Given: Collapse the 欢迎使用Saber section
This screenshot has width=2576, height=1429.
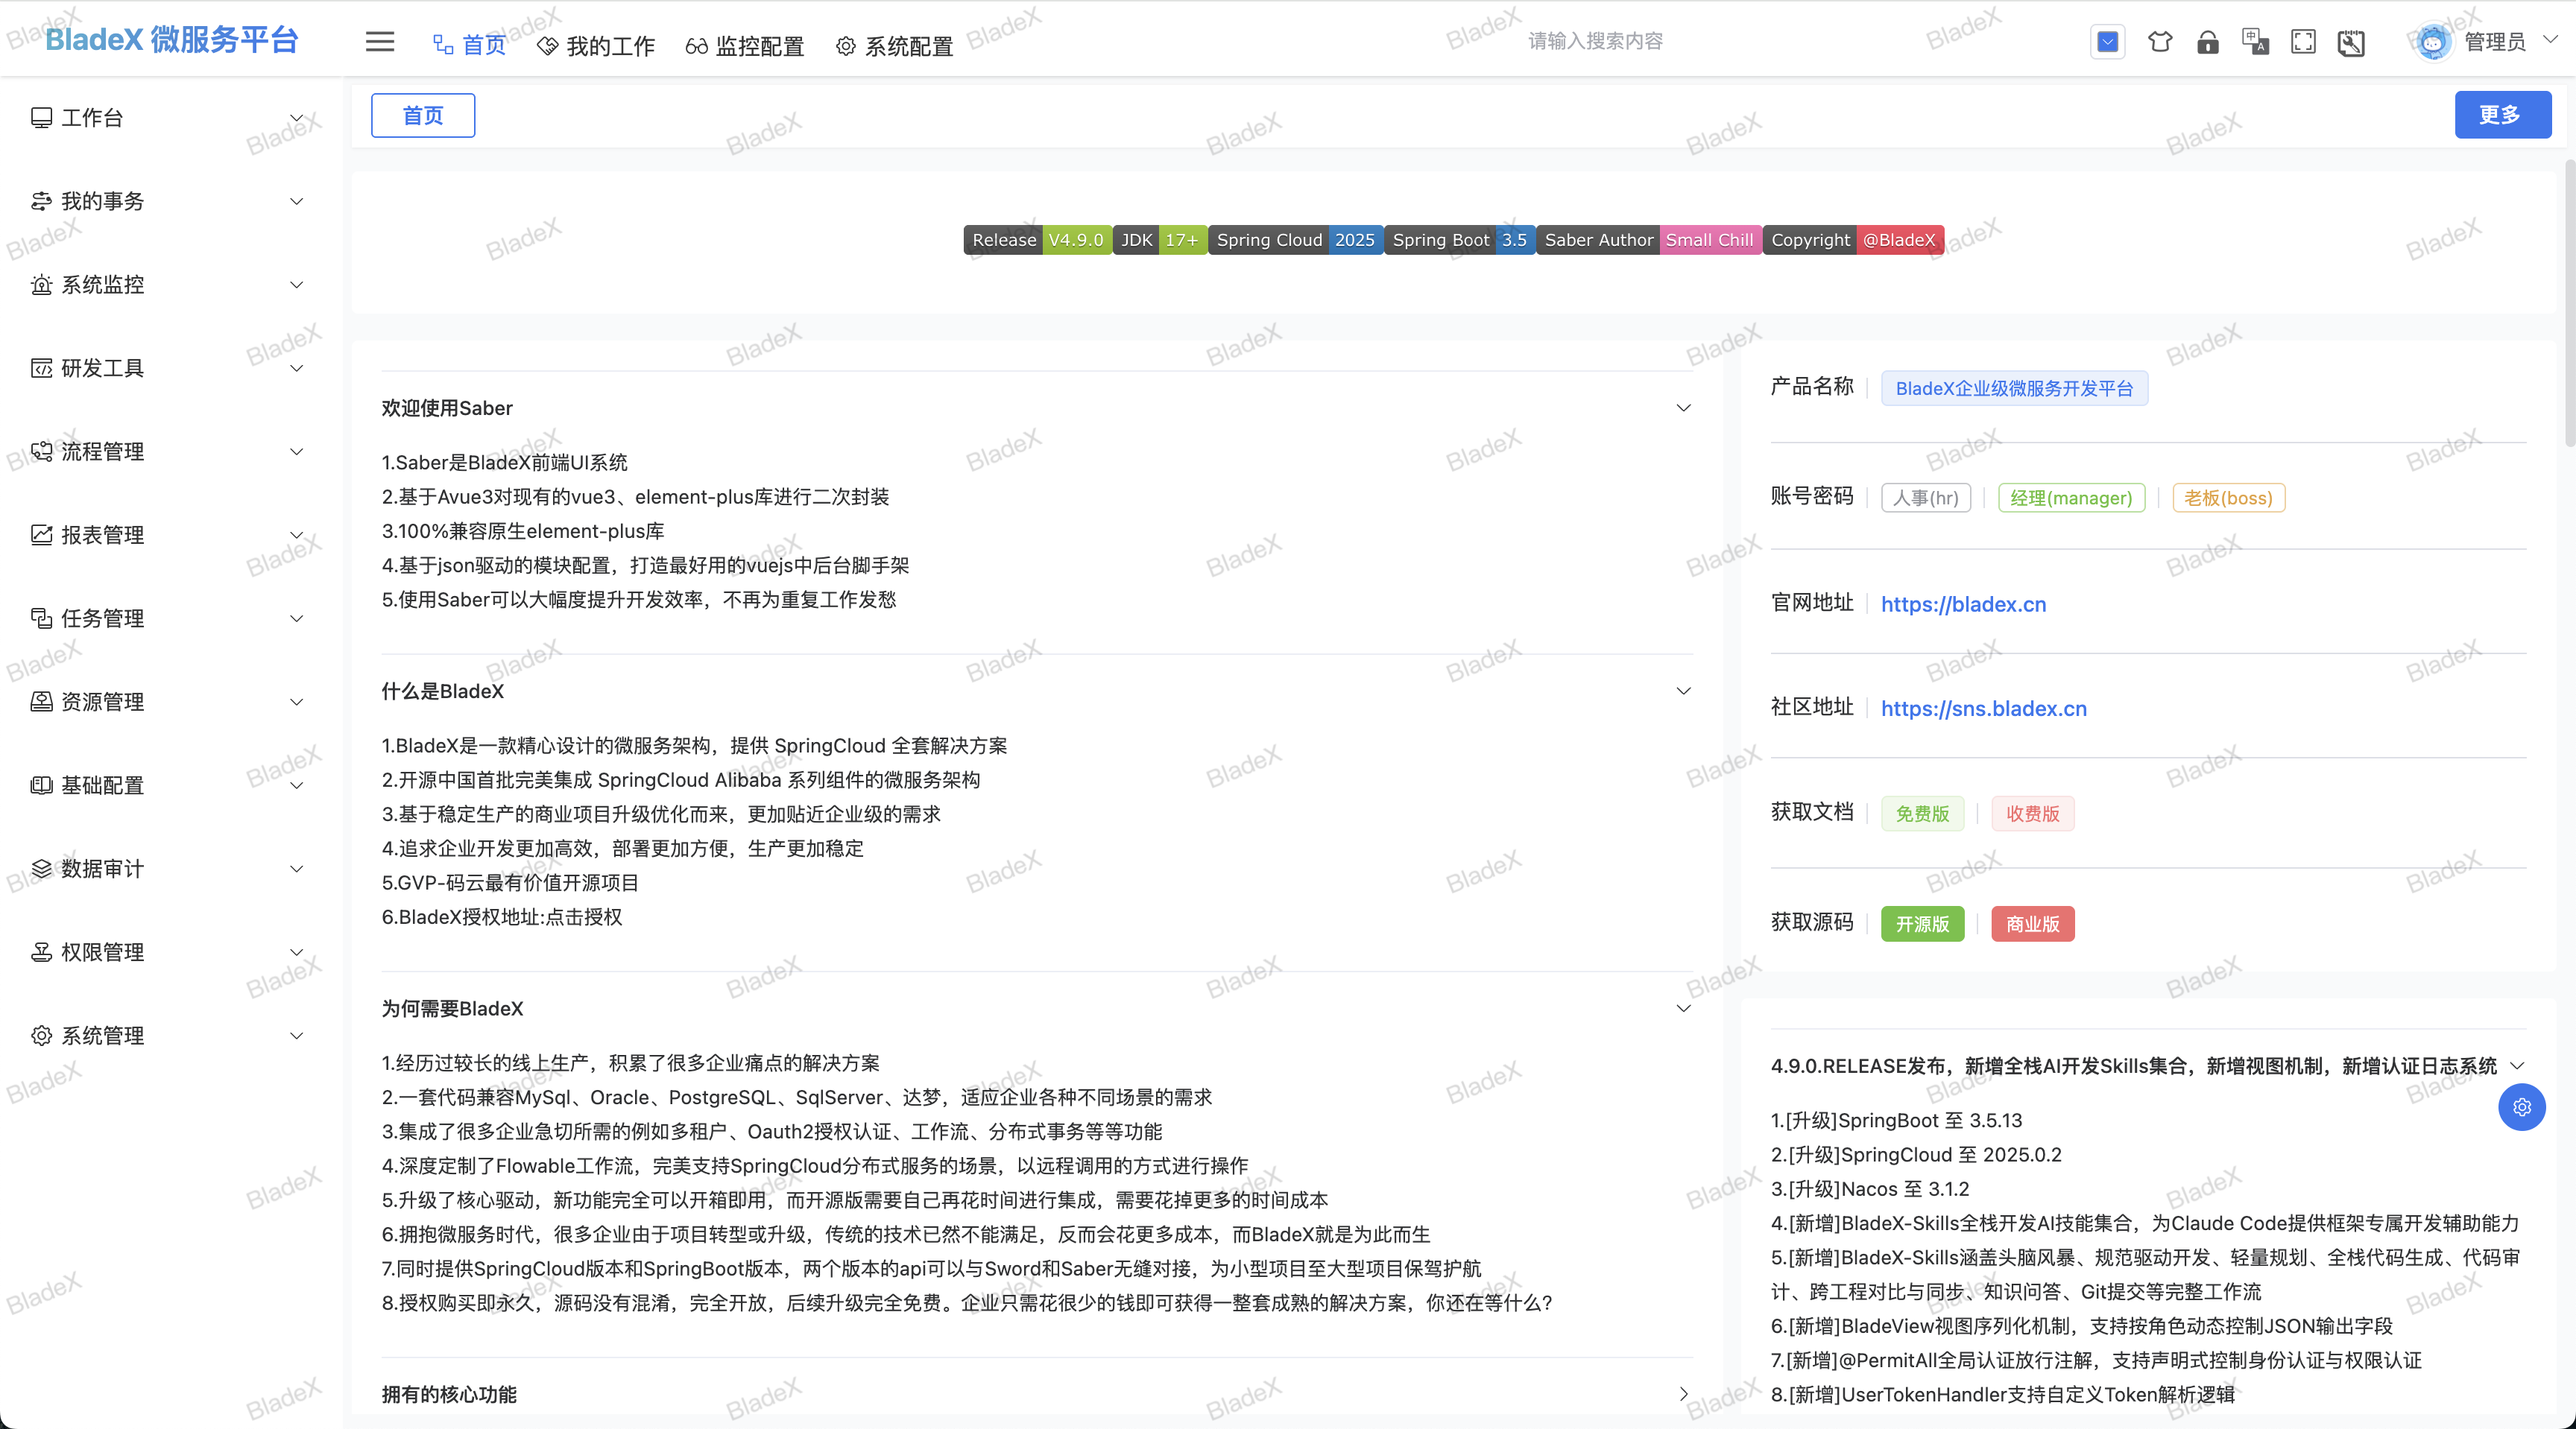Looking at the screenshot, I should [x=1684, y=408].
